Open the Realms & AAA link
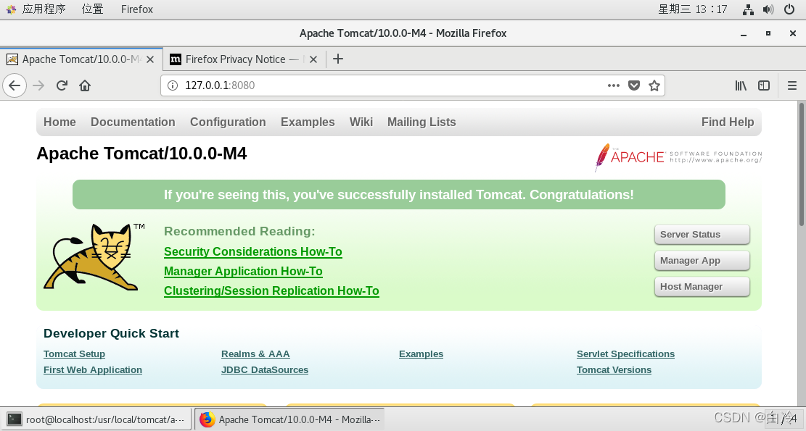 click(x=255, y=354)
